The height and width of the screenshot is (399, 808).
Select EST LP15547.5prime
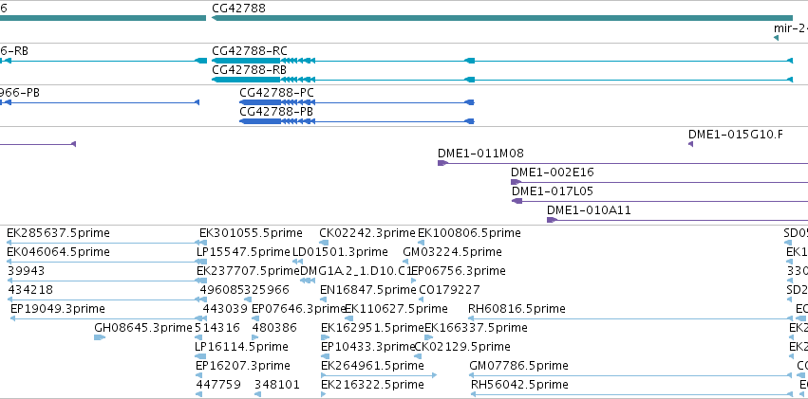[244, 252]
